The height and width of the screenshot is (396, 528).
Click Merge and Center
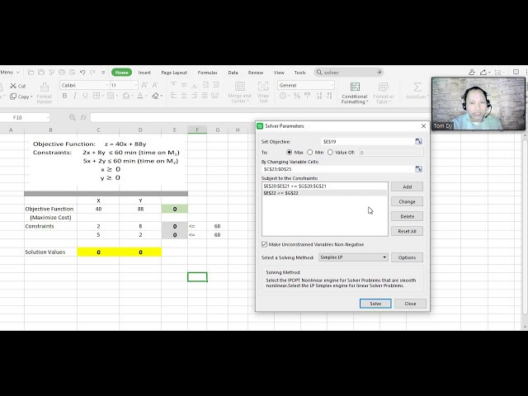(x=239, y=92)
